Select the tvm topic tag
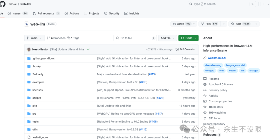Image resolution: width=270 pixels, height=140 pixels. click(221, 71)
